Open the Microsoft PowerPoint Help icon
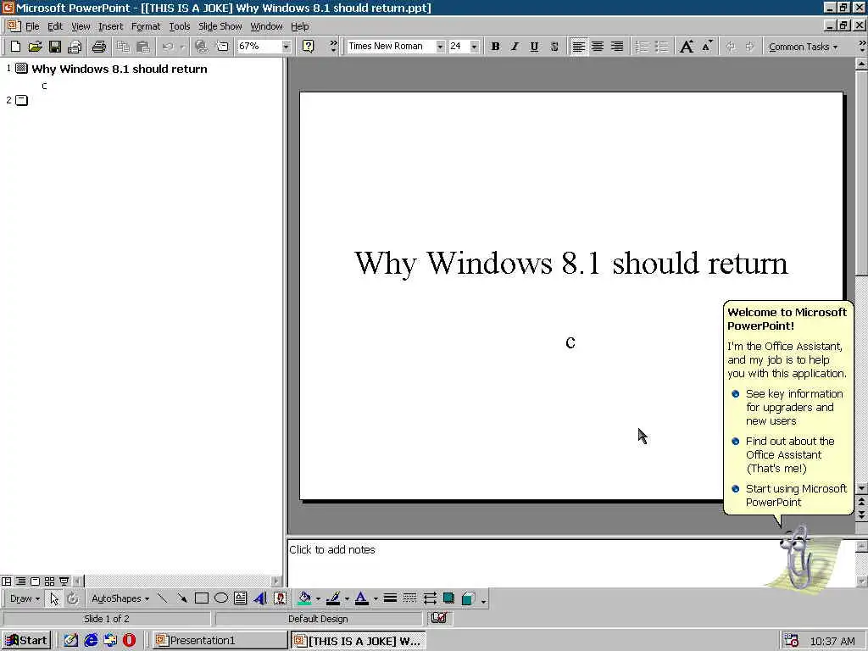The width and height of the screenshot is (868, 651). (309, 47)
